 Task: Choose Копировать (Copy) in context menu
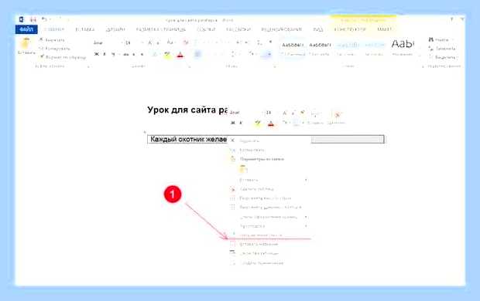[269, 150]
